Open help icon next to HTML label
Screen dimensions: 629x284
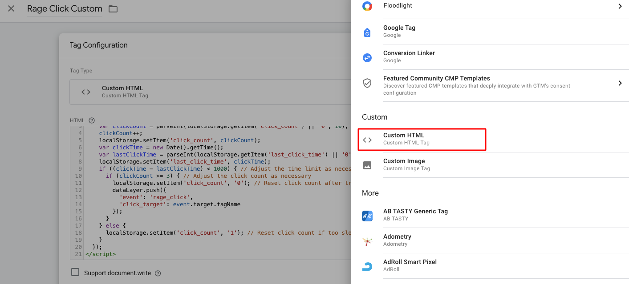click(92, 120)
